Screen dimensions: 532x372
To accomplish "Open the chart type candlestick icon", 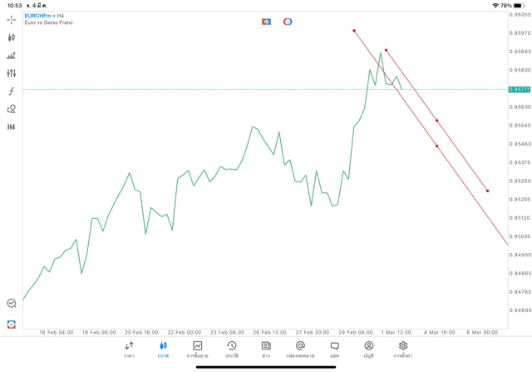I will point(12,37).
